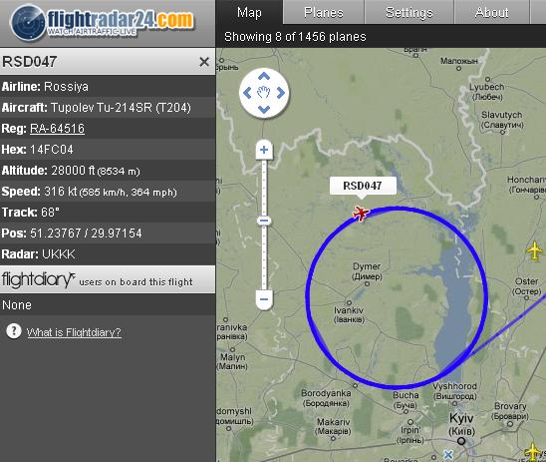Viewport: 546px width, 462px height.
Task: Close the RSD047 flight details panel
Action: coord(204,62)
